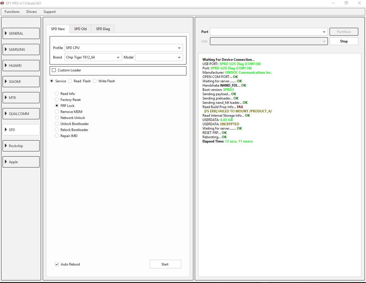The width and height of the screenshot is (366, 283).
Task: Select the Factory Reset operation
Action: click(57, 99)
